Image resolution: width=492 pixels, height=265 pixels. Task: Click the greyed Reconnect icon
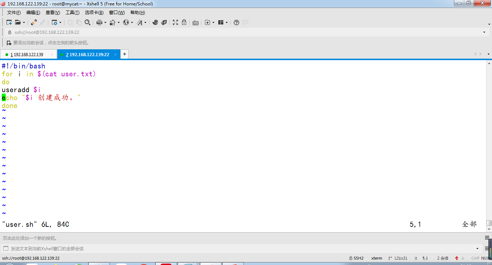42,22
